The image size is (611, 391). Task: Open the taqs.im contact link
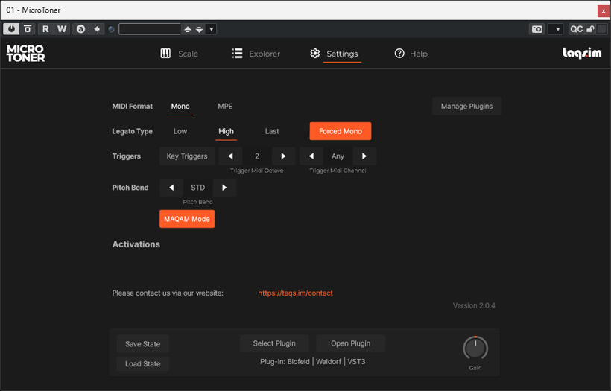click(x=295, y=293)
